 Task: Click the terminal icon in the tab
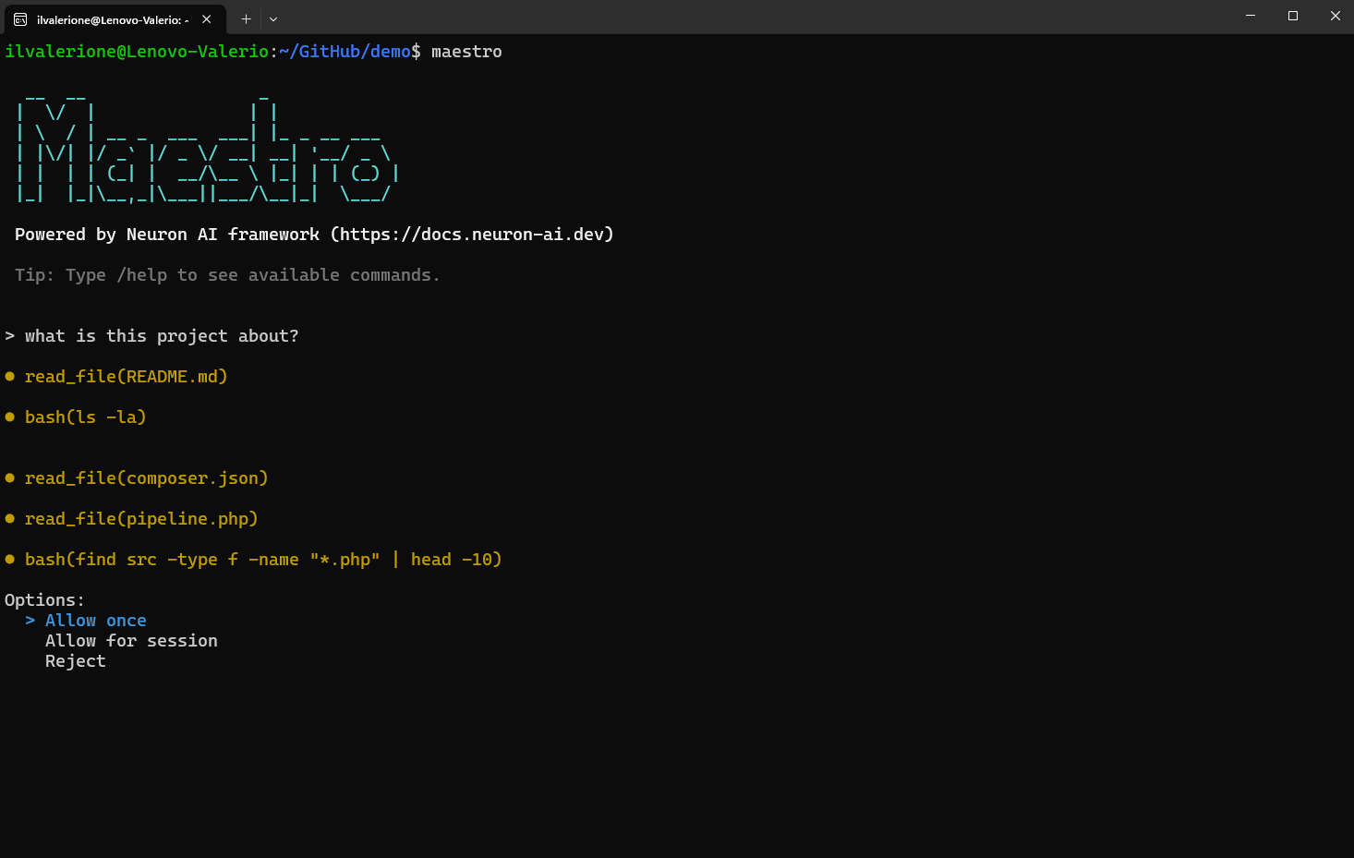pos(20,19)
